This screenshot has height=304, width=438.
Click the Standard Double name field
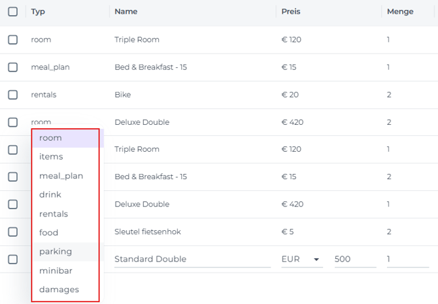(192, 260)
